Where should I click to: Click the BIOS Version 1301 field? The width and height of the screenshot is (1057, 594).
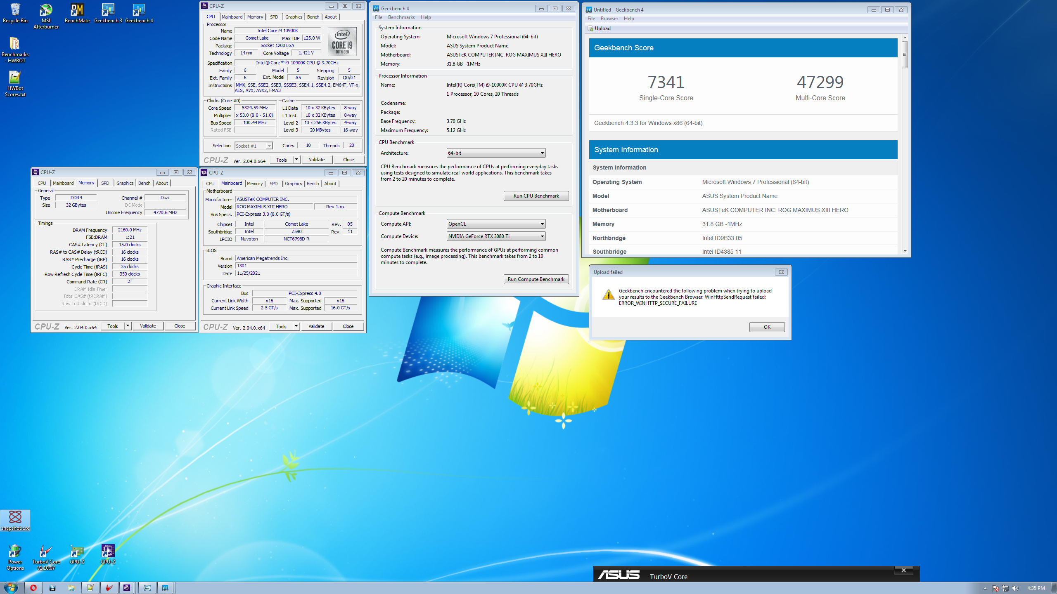(296, 266)
